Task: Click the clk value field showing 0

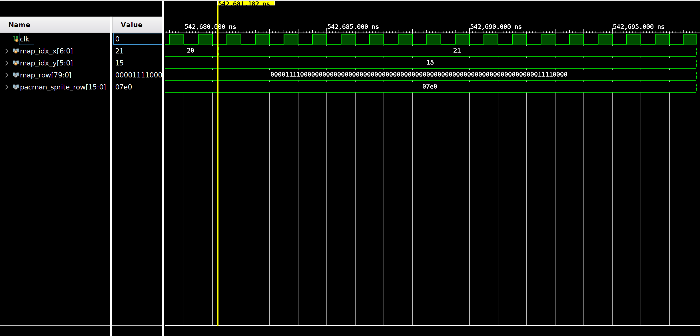Action: click(138, 39)
